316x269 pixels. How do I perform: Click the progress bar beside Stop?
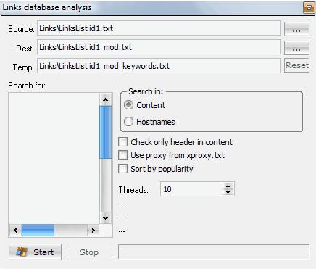[214, 252]
